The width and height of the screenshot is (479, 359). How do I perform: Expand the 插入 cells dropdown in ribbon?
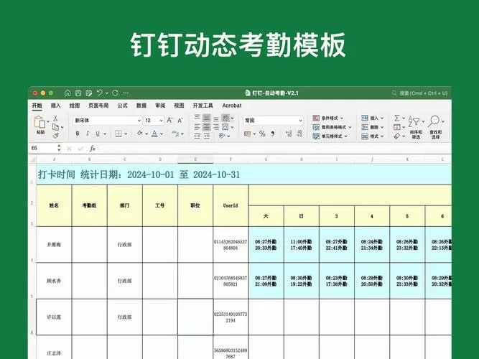coord(373,118)
